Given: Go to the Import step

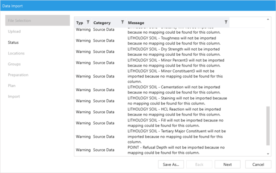Looking at the screenshot, I should point(14,96).
